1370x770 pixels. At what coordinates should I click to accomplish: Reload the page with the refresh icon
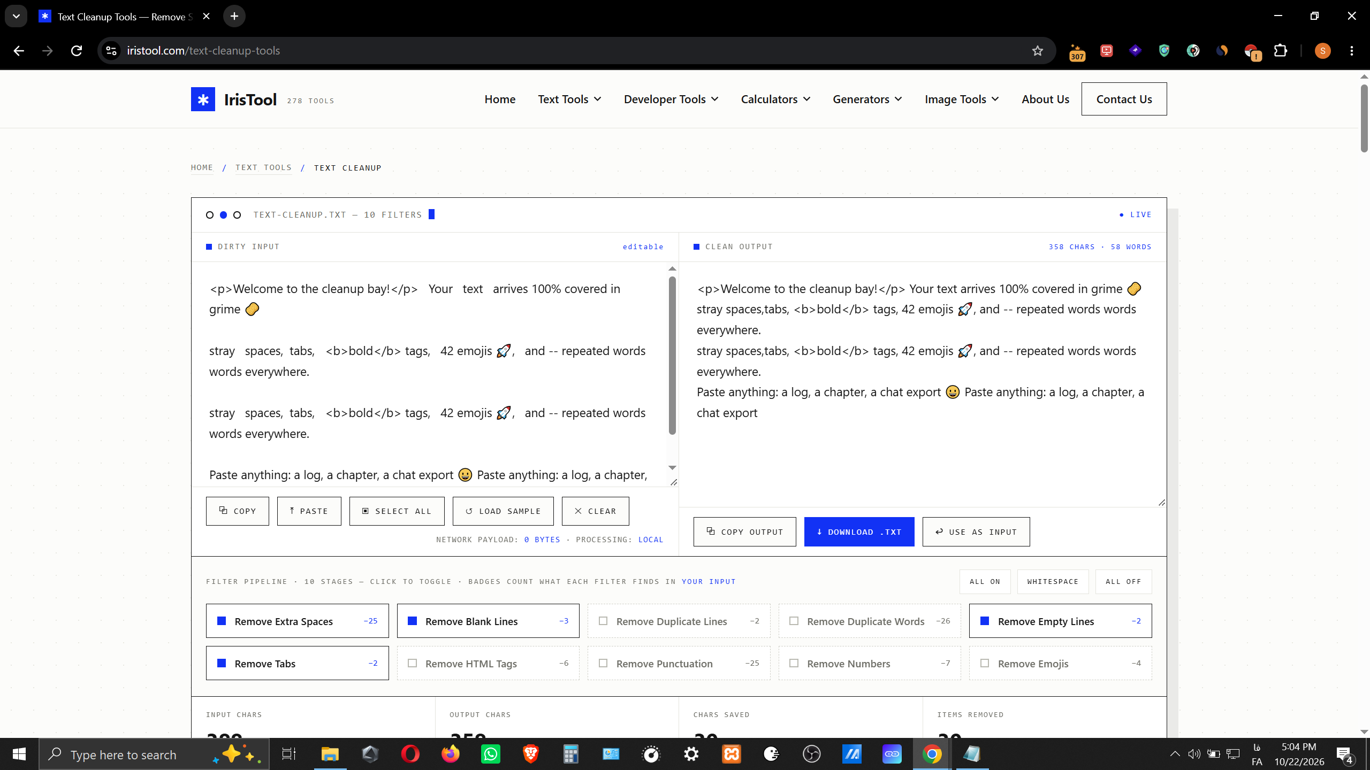coord(77,51)
